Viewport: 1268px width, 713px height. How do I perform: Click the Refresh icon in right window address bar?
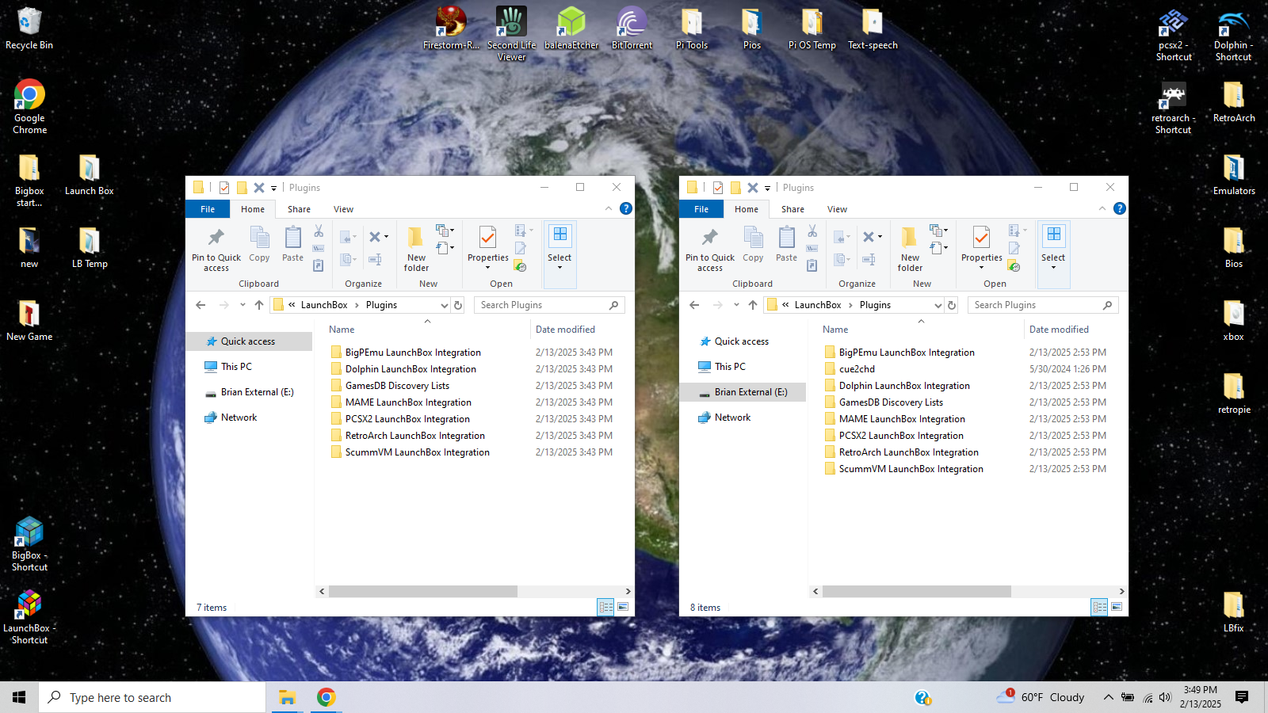click(952, 305)
